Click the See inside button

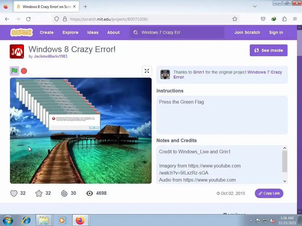[x=268, y=50]
